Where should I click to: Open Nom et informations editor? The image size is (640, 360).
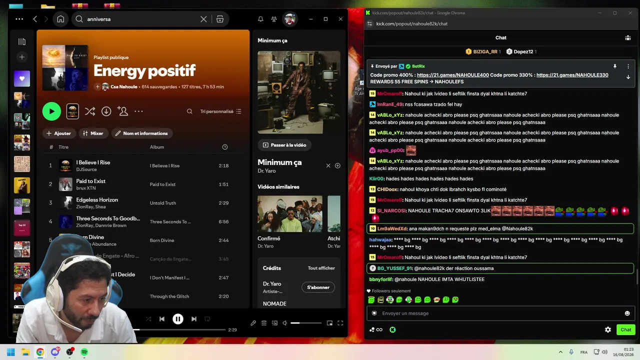(141, 133)
